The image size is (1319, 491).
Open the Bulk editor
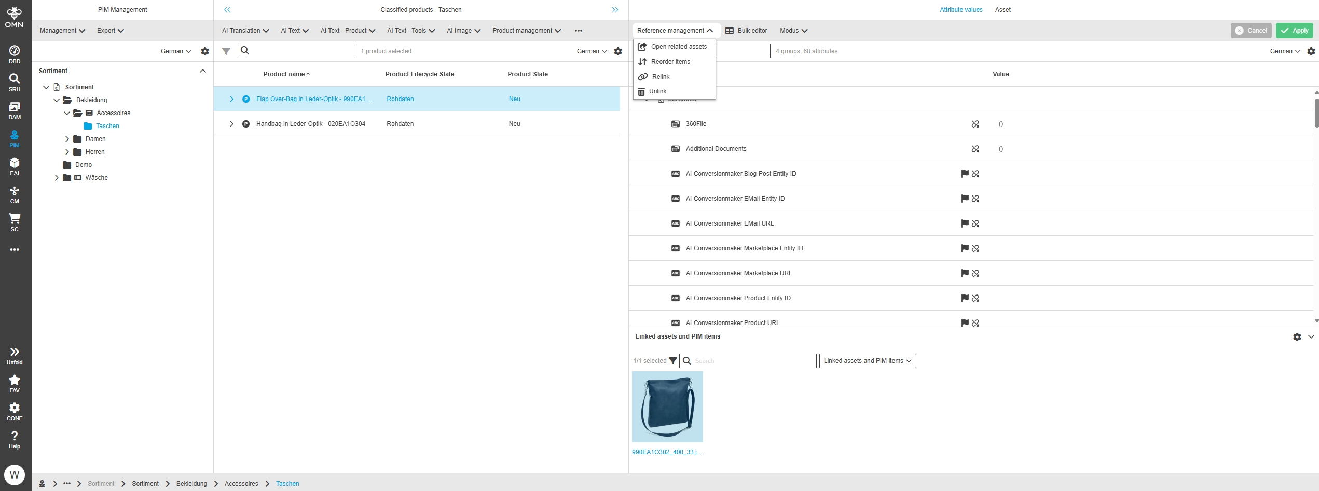click(746, 31)
